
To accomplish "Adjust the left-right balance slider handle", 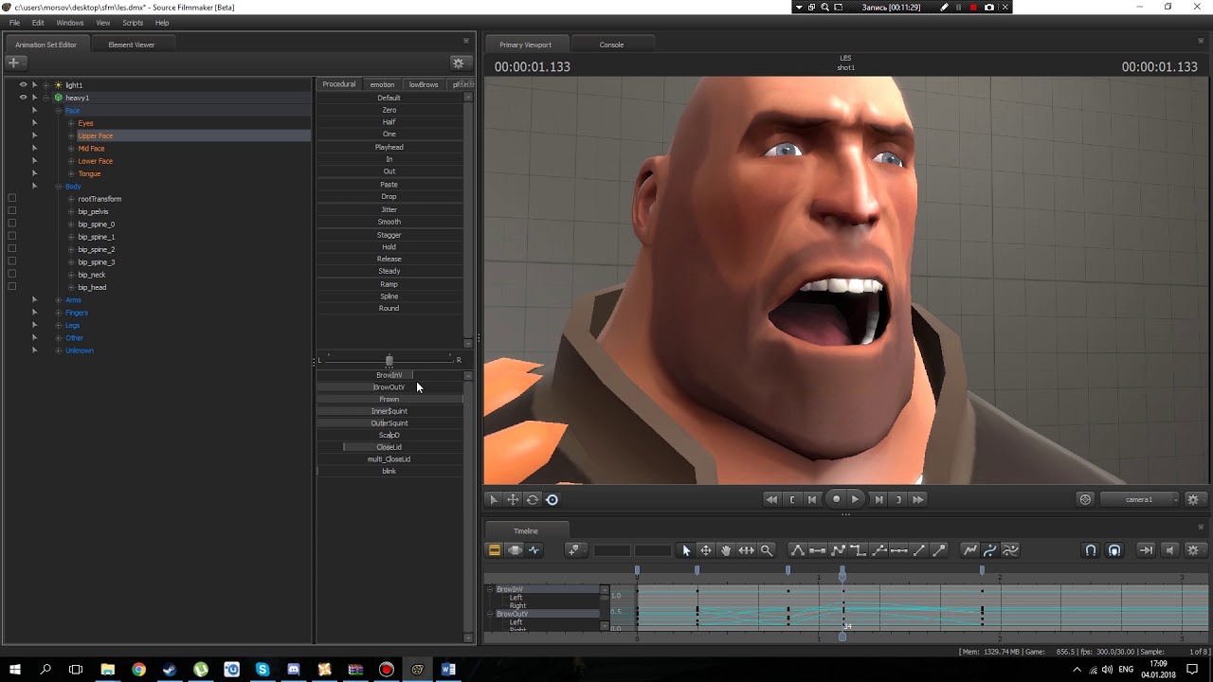I will point(389,361).
